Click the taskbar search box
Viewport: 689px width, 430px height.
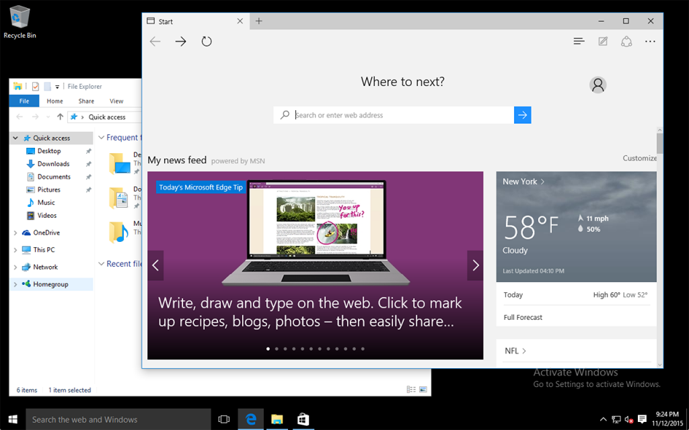[x=118, y=419]
